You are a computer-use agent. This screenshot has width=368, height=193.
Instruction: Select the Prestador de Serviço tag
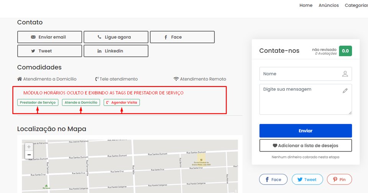click(38, 103)
